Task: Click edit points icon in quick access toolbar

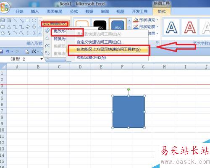Action: [x=34, y=51]
